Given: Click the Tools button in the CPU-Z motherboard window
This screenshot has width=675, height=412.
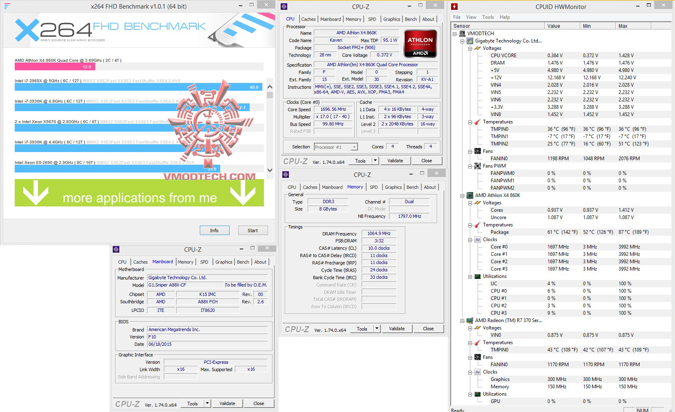Looking at the screenshot, I should [x=192, y=403].
